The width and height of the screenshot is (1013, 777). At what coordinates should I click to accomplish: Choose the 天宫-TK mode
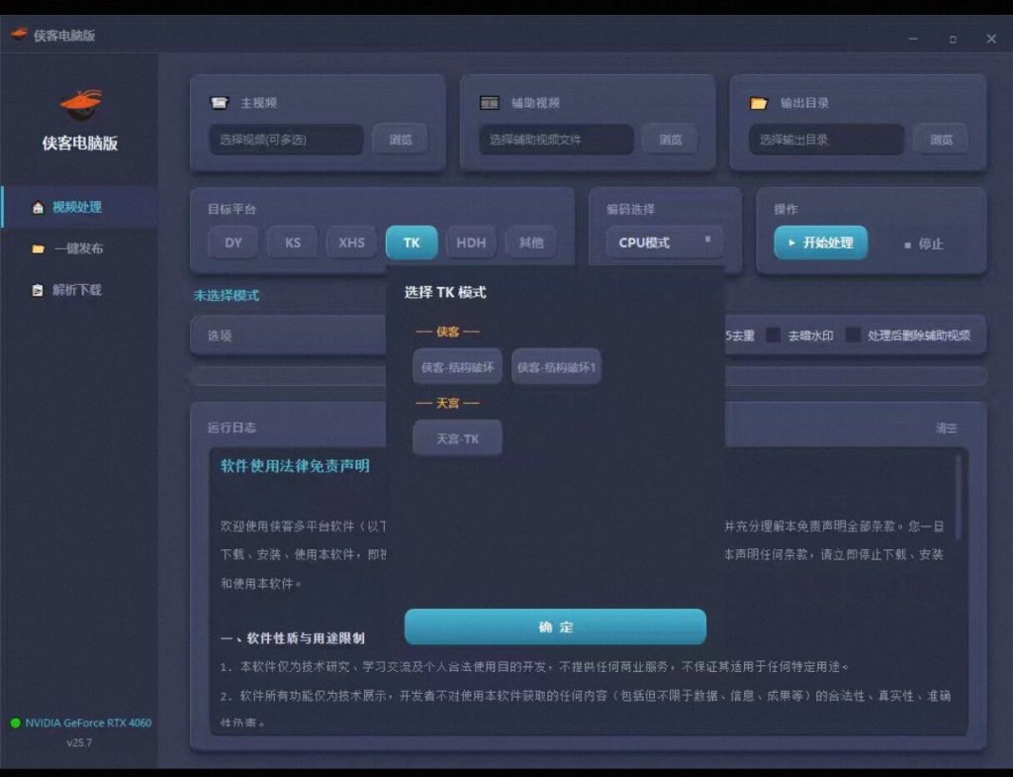pyautogui.click(x=457, y=438)
